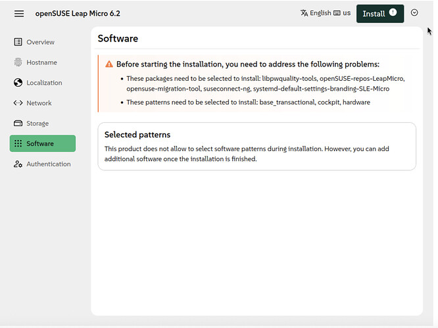Click the Network arrows icon
Image resolution: width=438 pixels, height=328 pixels.
click(18, 103)
